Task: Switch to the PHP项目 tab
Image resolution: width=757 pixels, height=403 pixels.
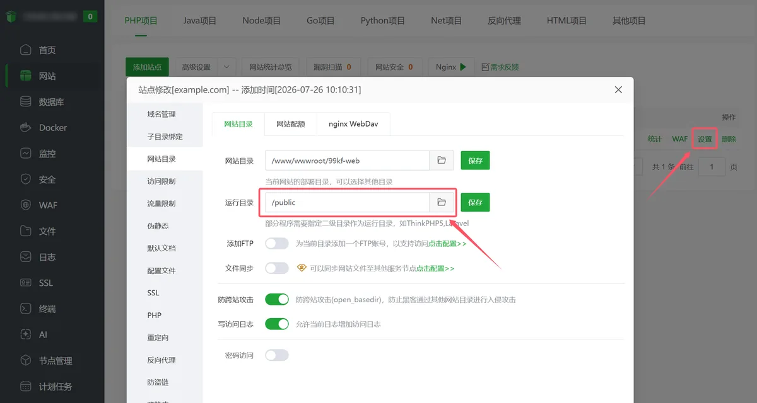Action: pos(141,20)
